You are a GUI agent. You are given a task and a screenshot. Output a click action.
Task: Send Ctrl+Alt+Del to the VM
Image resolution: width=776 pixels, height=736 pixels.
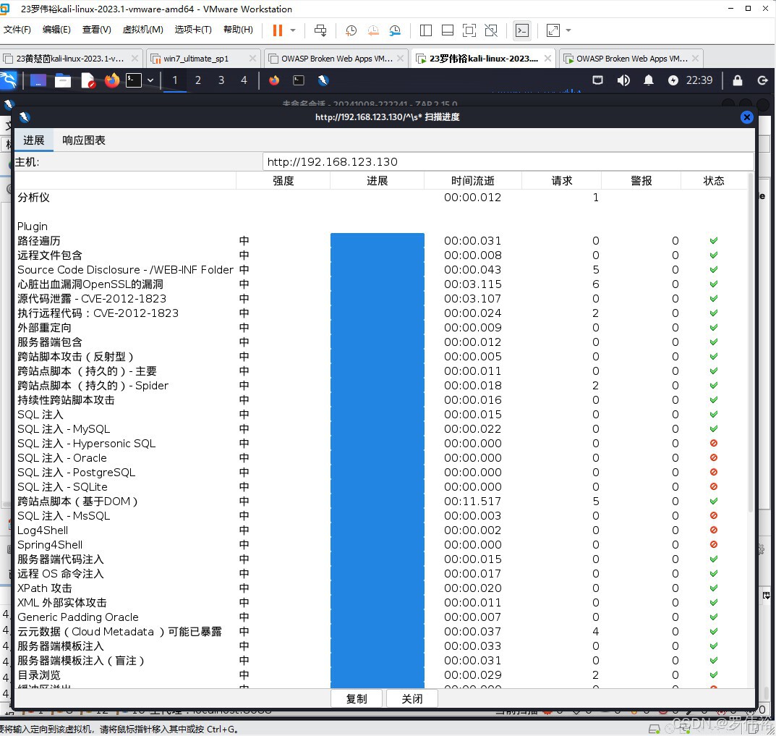tap(320, 30)
